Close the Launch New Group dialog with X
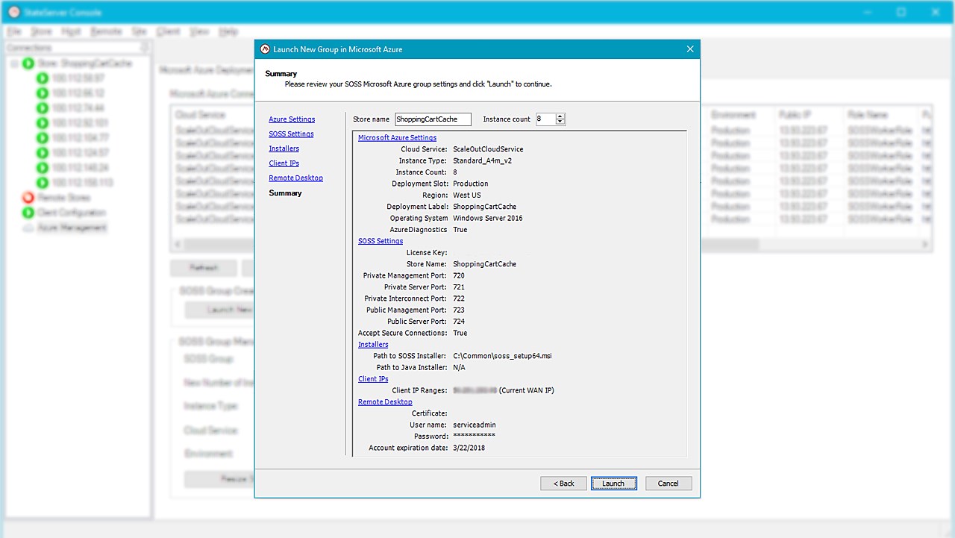This screenshot has width=955, height=538. coord(690,49)
